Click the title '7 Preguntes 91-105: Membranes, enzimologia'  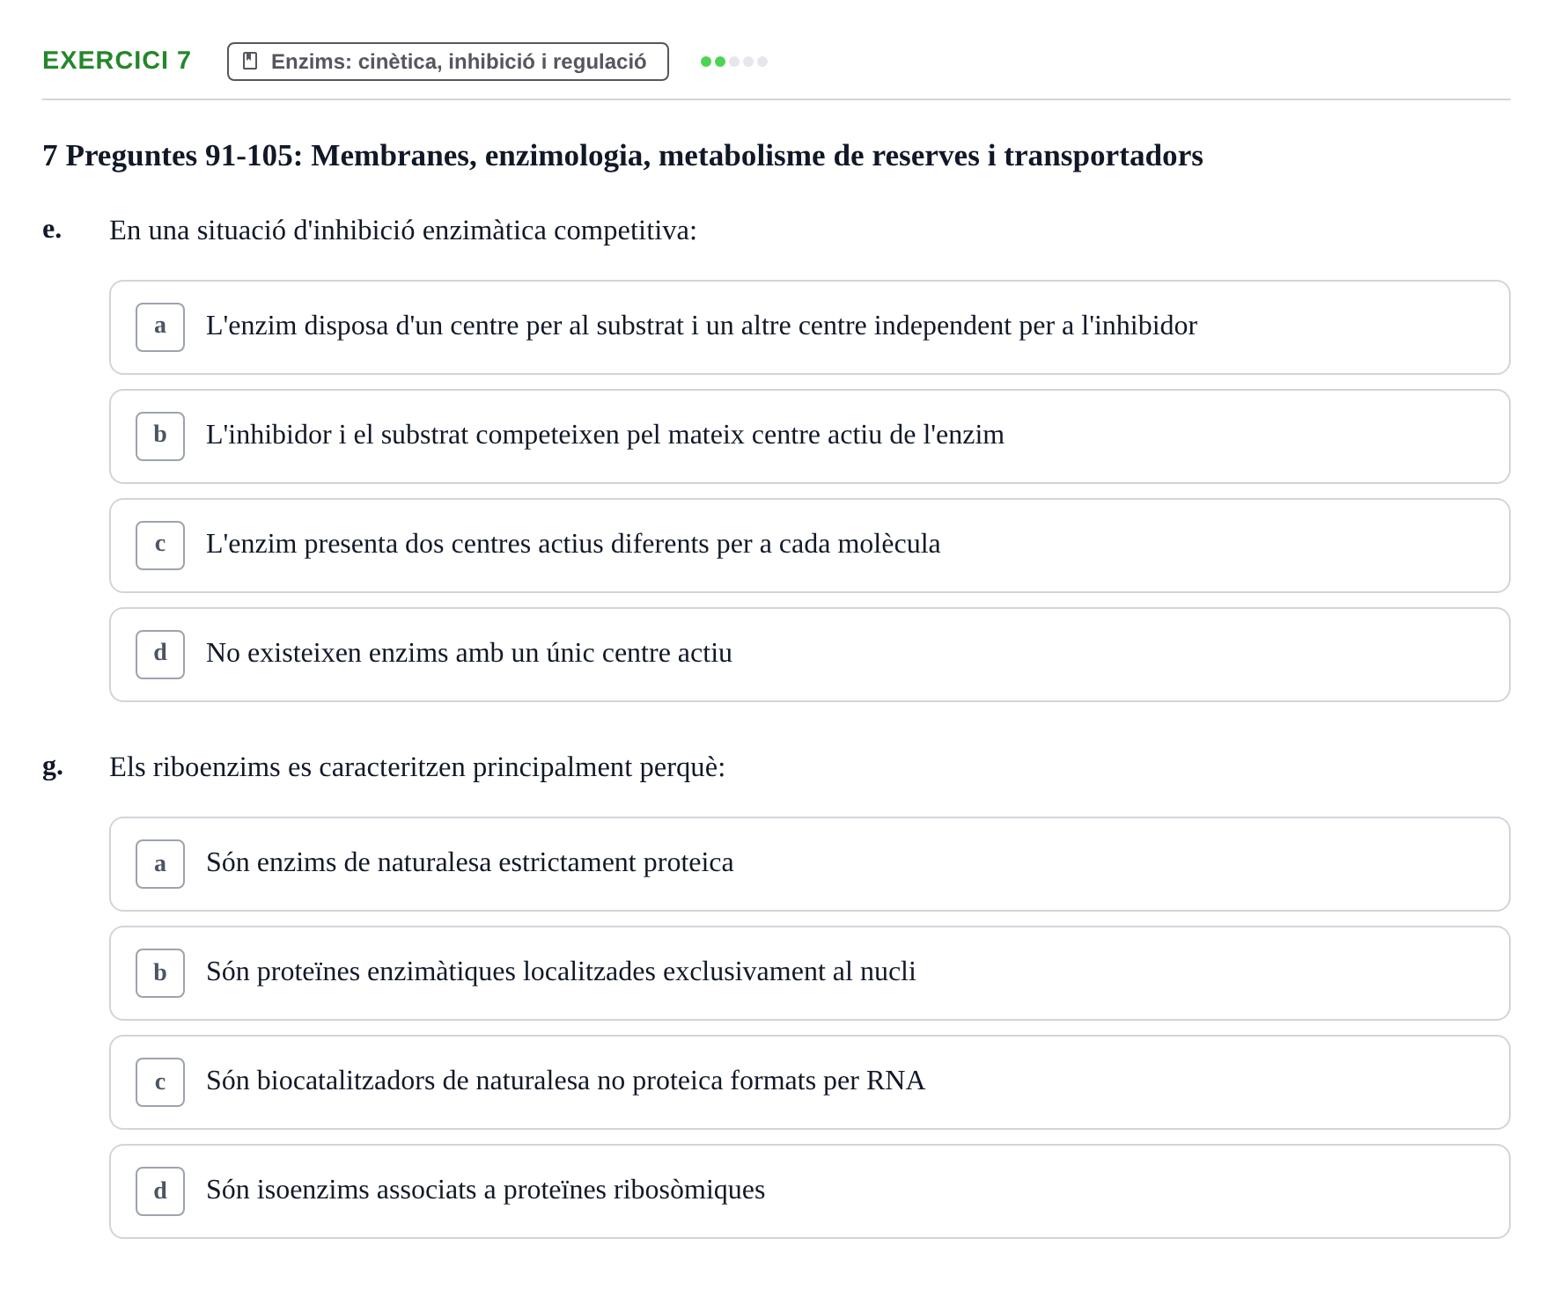(x=622, y=156)
